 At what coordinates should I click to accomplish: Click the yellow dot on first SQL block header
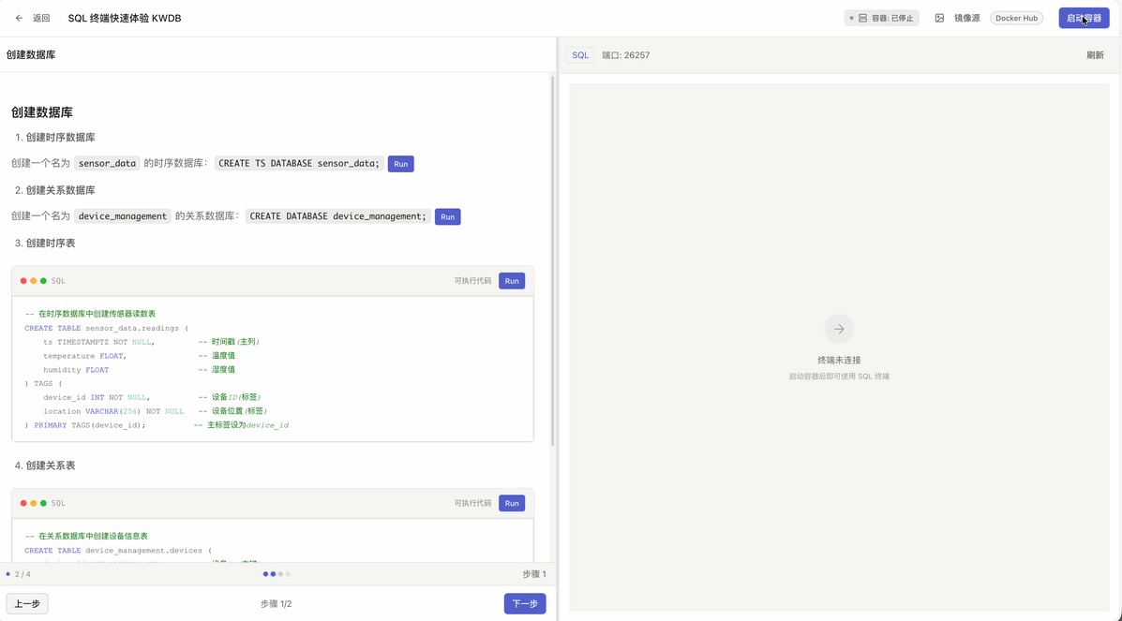[33, 280]
